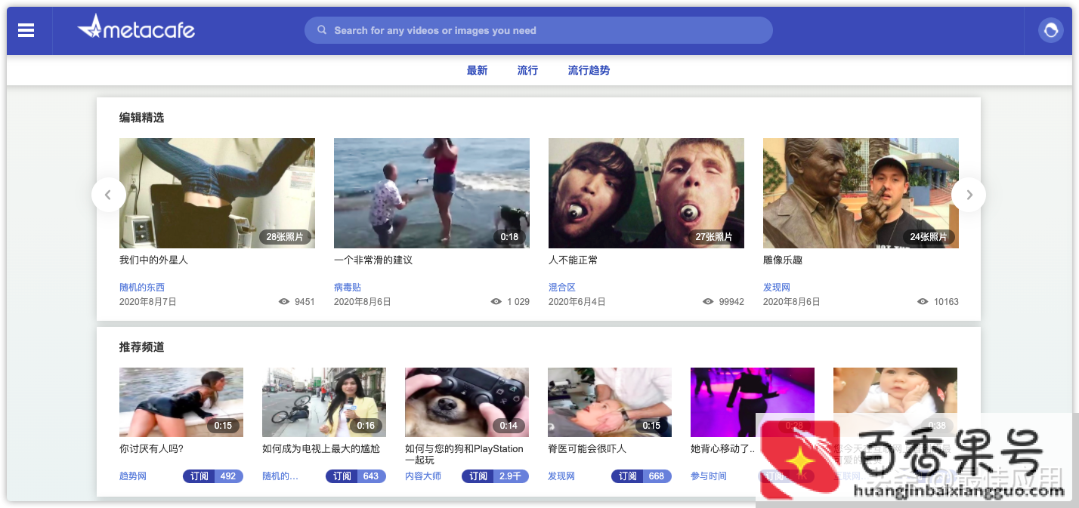Open the title 雕像乐趣
1079x508 pixels.
783,260
